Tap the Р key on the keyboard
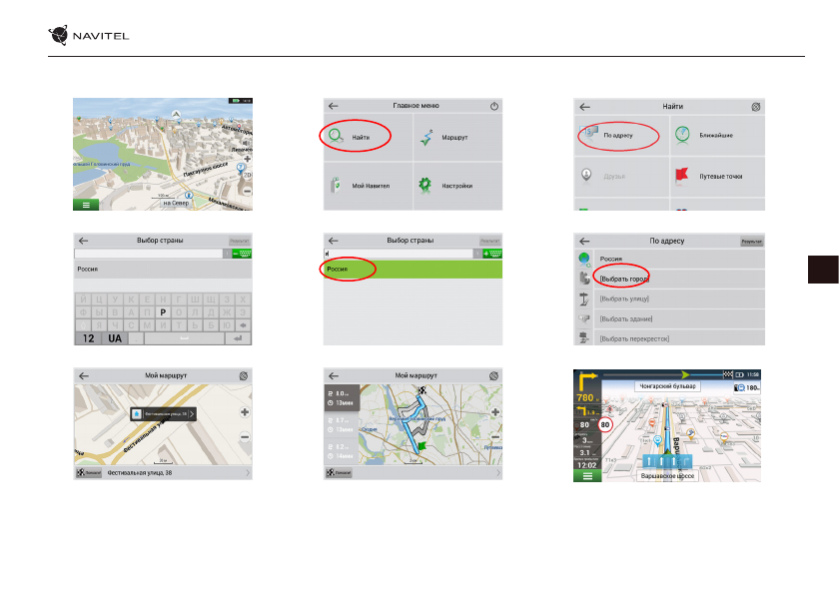 (x=163, y=312)
